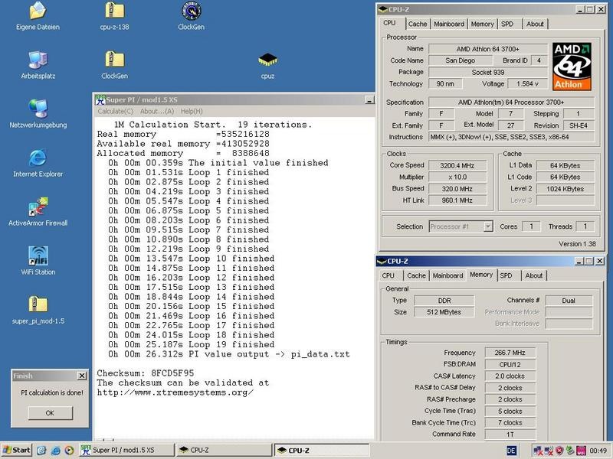The width and height of the screenshot is (613, 459).
Task: Click the second network tray icon
Action: (549, 451)
